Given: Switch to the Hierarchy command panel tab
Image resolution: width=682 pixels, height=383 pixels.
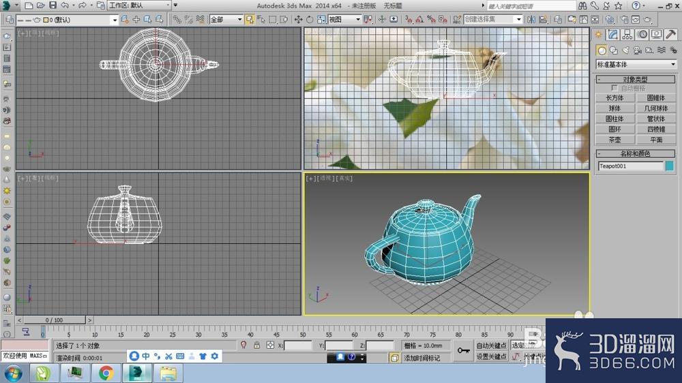Looking at the screenshot, I should pos(627,34).
